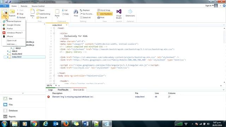This screenshot has height=127, width=226.
Task: Choose Open in all browsers
Action: [12, 41]
